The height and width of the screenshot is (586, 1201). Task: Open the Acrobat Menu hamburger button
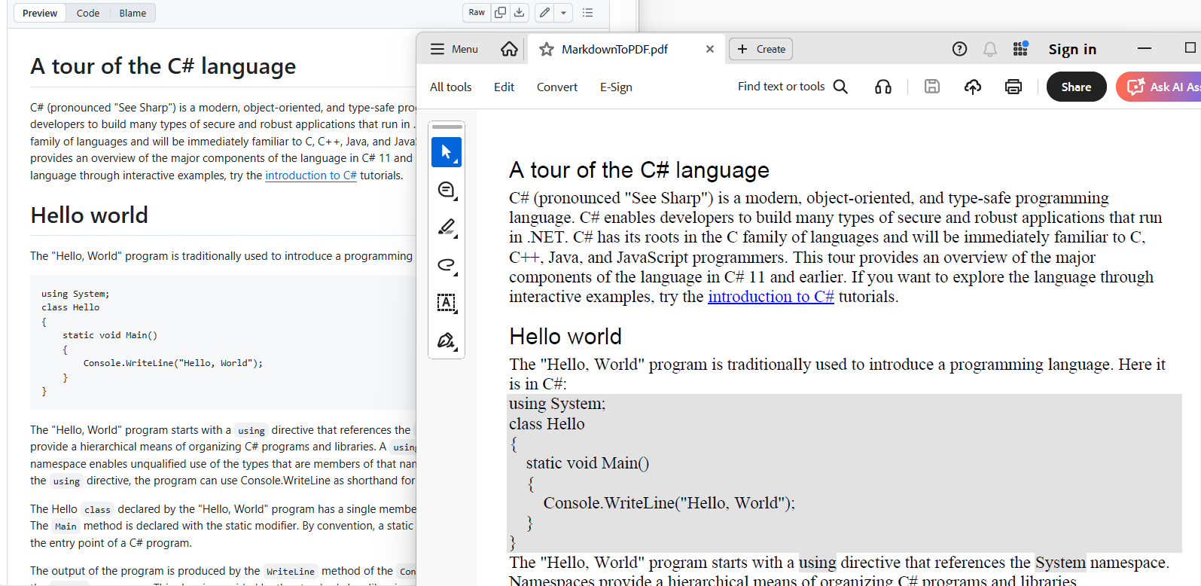(x=453, y=49)
